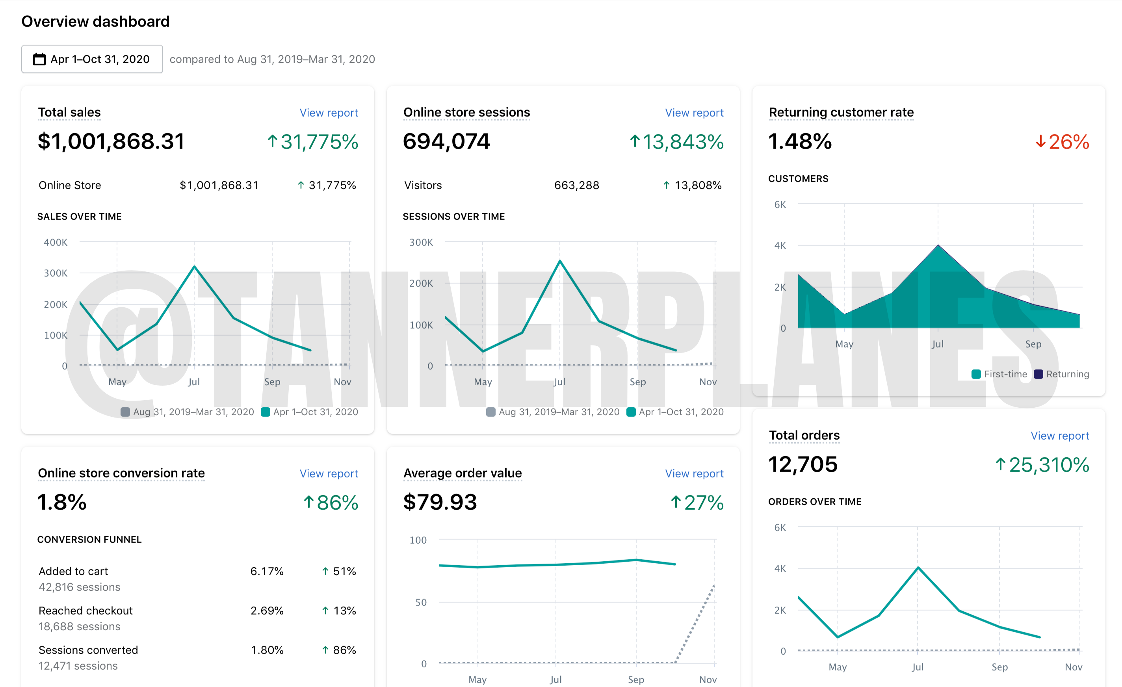
Task: Click the teal swatch in sessions chart legend
Action: tap(631, 412)
